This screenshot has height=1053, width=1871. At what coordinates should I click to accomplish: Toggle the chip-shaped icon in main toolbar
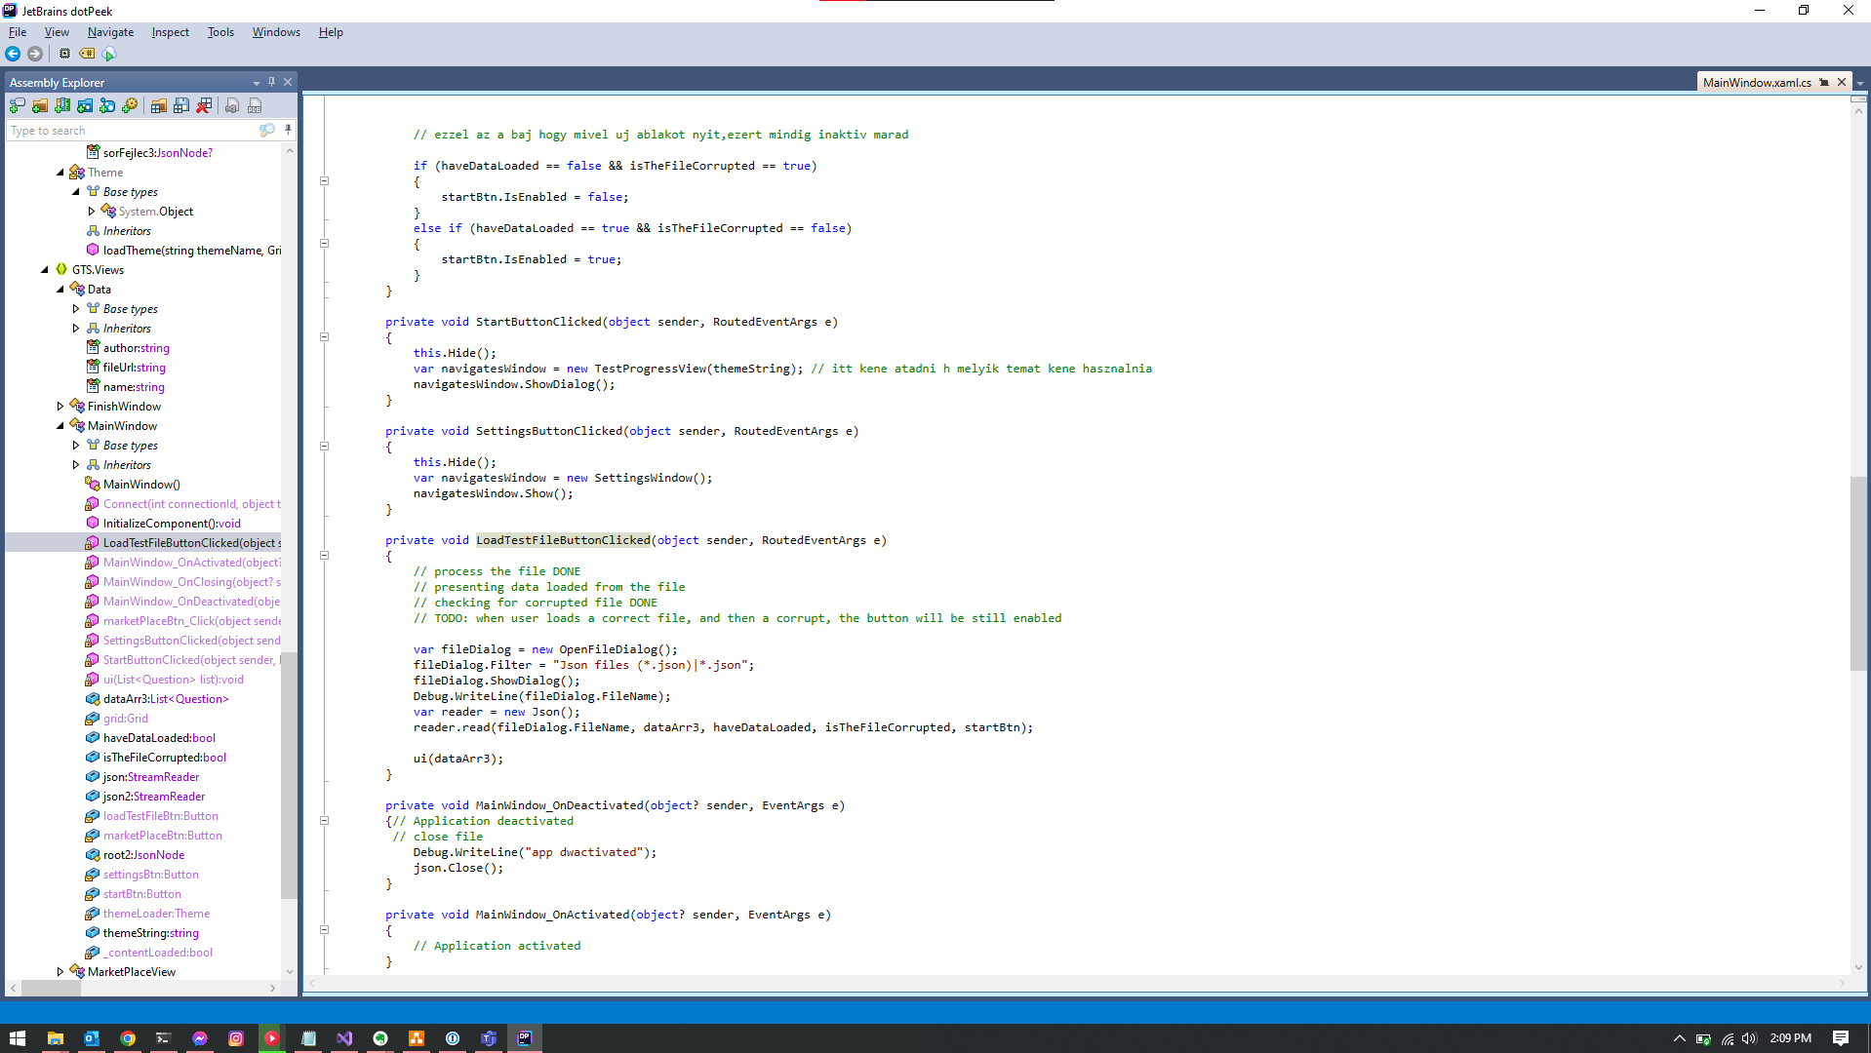(64, 54)
